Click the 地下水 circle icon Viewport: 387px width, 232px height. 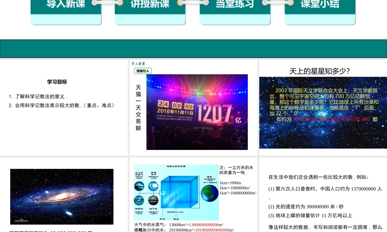pyautogui.click(x=153, y=200)
